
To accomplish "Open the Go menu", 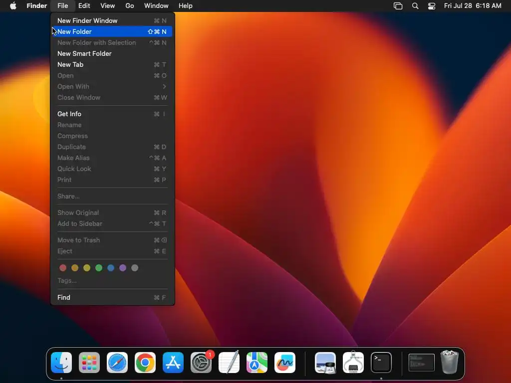I will [129, 6].
